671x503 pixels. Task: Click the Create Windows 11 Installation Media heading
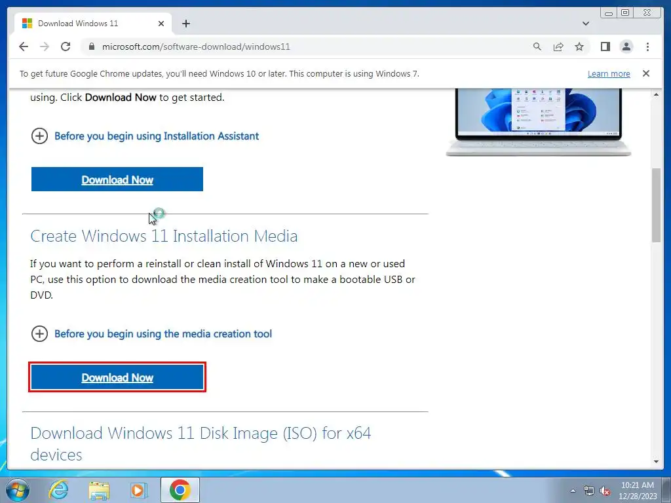click(164, 236)
